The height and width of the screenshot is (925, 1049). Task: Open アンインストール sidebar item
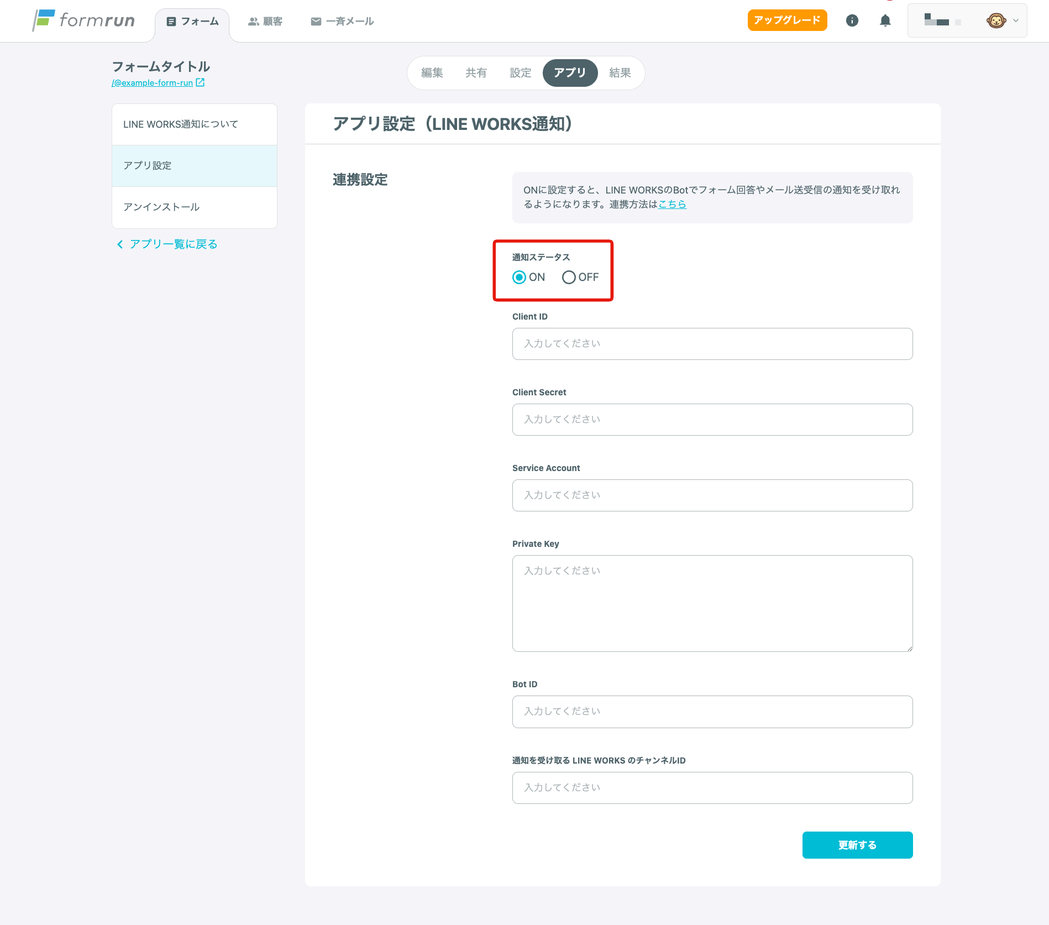click(195, 207)
